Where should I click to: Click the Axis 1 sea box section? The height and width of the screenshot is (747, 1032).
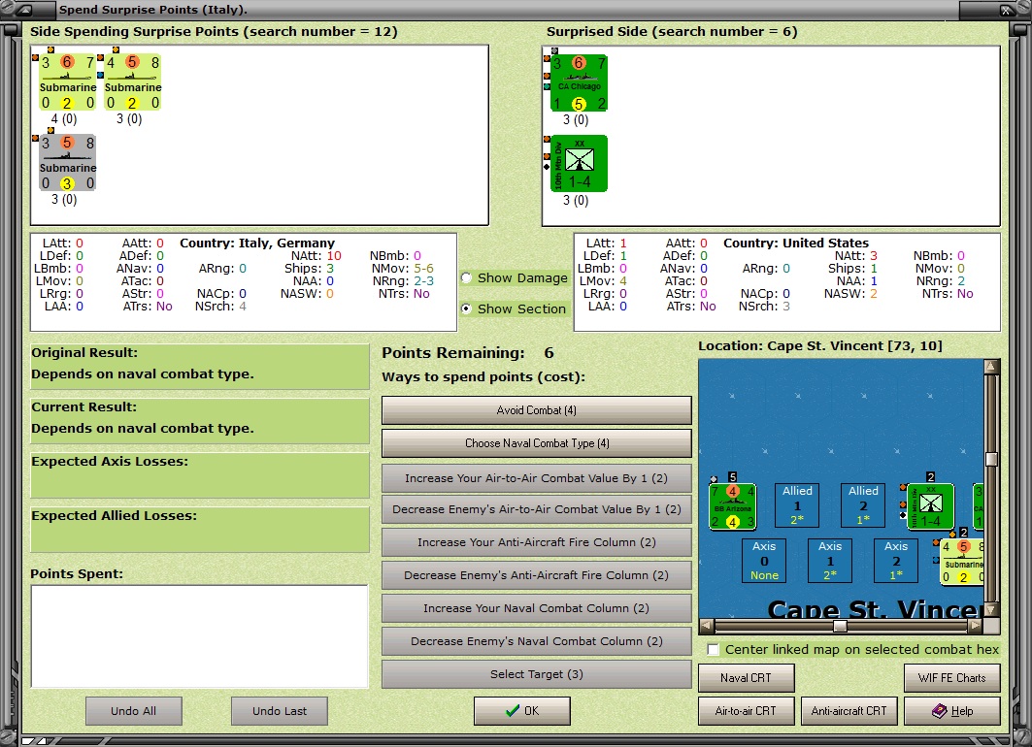tap(830, 561)
